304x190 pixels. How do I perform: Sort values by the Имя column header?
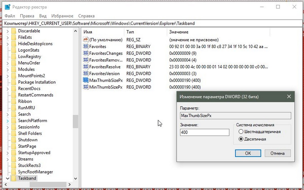tap(103, 32)
